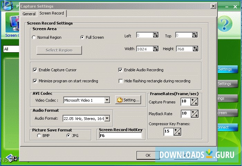The height and width of the screenshot is (166, 242).
Task: Click the app logo in the title bar
Action: pos(7,6)
